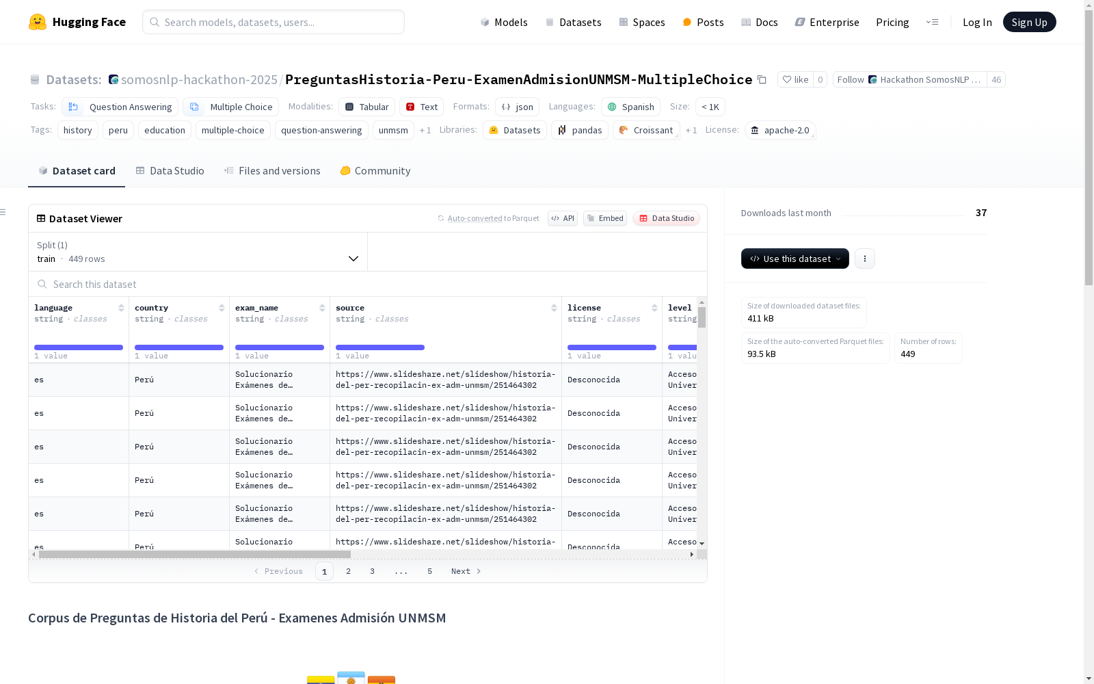Viewport: 1094px width, 684px height.
Task: Open Posts in the top navigation
Action: [x=703, y=22]
